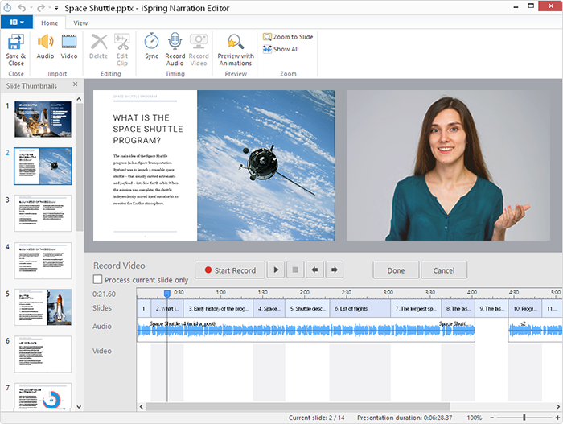
Task: Click the Start Record button
Action: click(230, 270)
